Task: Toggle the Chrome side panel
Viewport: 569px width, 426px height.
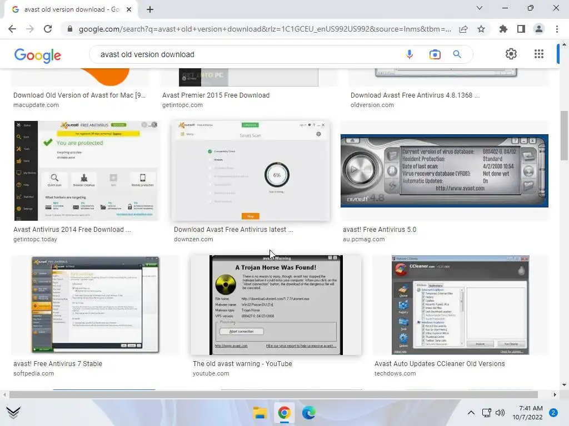Action: [521, 29]
